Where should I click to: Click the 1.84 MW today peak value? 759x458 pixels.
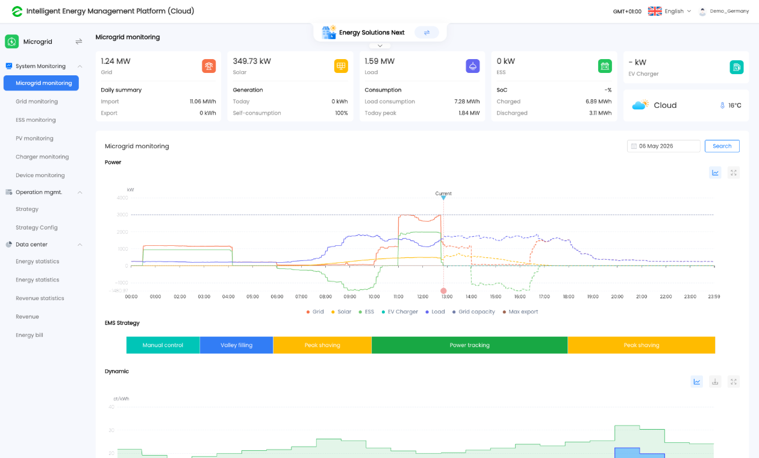[x=468, y=113]
